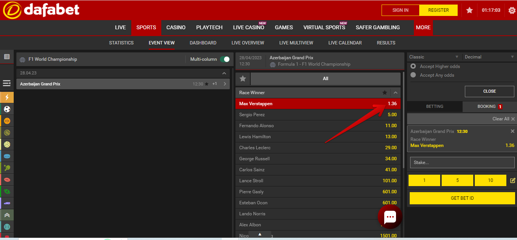The width and height of the screenshot is (517, 240).
Task: Select the volleyball sport icon
Action: click(7, 144)
